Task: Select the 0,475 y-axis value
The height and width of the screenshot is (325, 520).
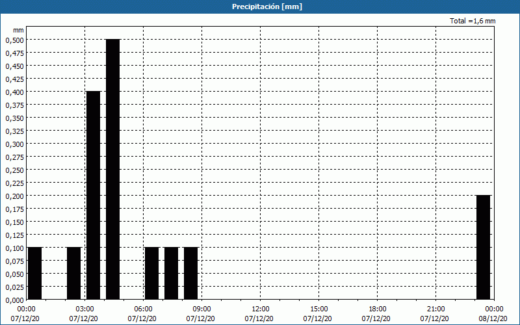Action: (x=14, y=53)
